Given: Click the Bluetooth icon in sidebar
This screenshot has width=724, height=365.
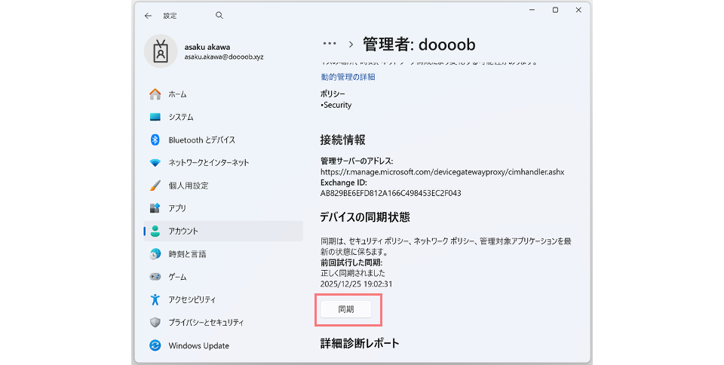Looking at the screenshot, I should coord(155,140).
